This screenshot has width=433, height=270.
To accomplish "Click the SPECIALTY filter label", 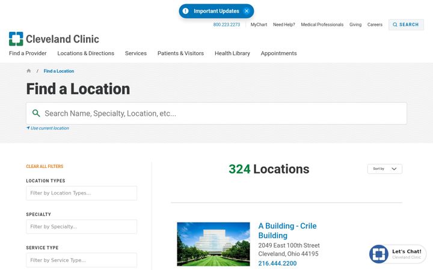I will pos(38,214).
